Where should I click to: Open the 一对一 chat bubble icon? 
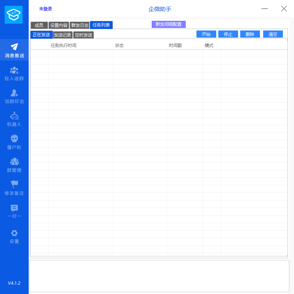click(x=14, y=208)
